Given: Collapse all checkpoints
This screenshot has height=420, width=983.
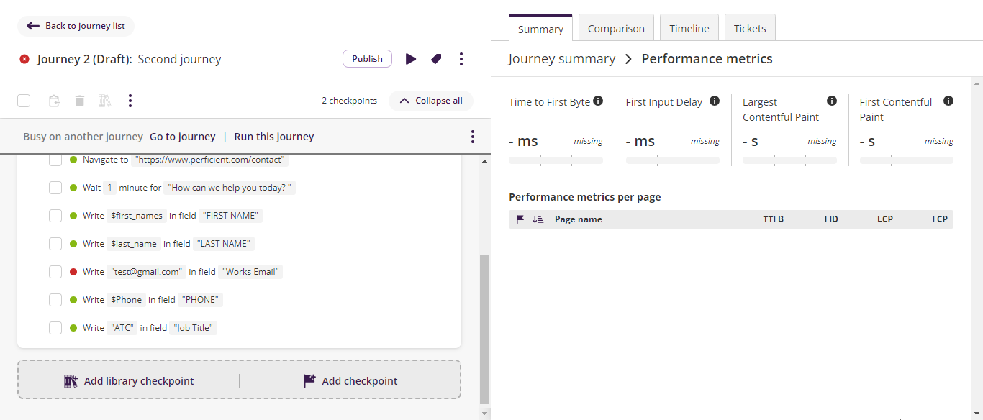Looking at the screenshot, I should [431, 101].
